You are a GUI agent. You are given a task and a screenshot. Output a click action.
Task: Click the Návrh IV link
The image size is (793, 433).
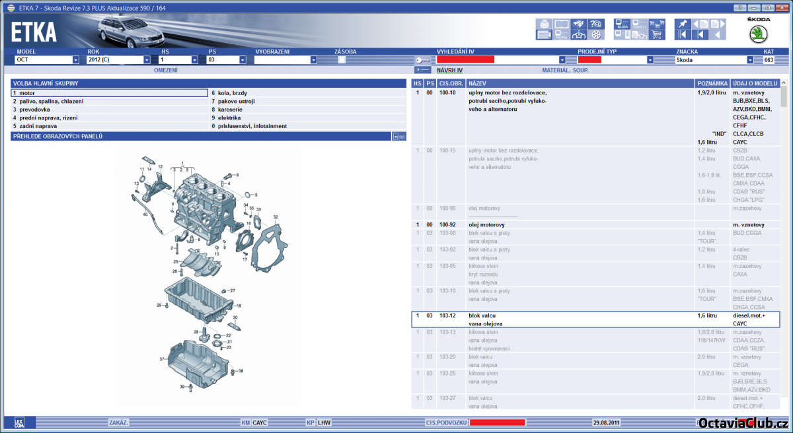pyautogui.click(x=449, y=70)
